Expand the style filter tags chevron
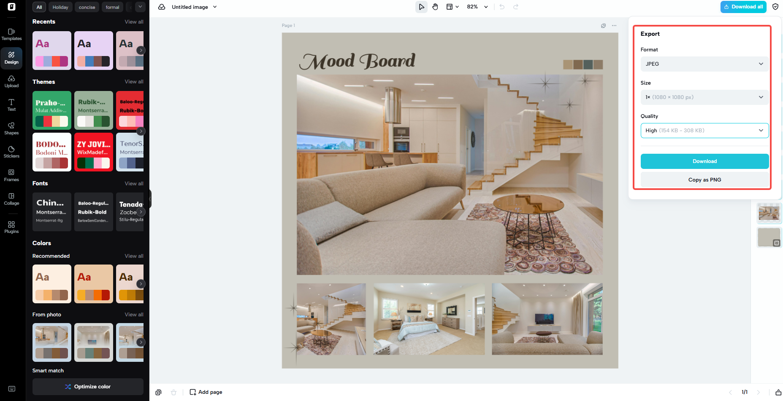 pos(140,7)
